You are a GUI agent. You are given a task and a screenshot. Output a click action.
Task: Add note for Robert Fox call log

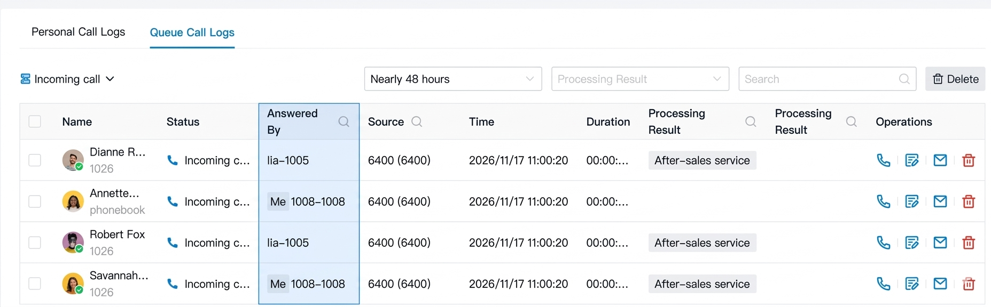(912, 243)
